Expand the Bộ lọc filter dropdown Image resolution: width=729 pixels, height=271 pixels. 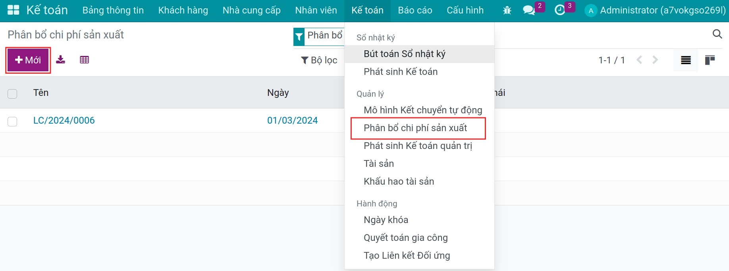(319, 60)
